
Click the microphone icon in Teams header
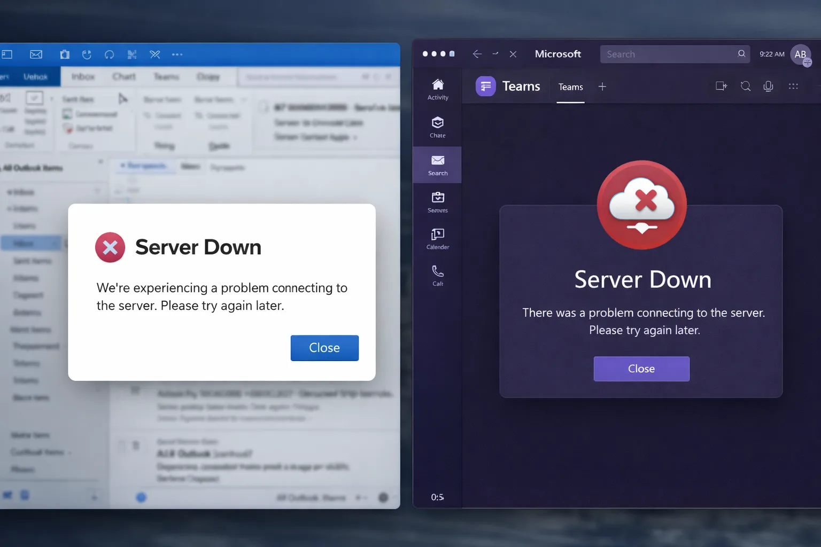(x=768, y=86)
